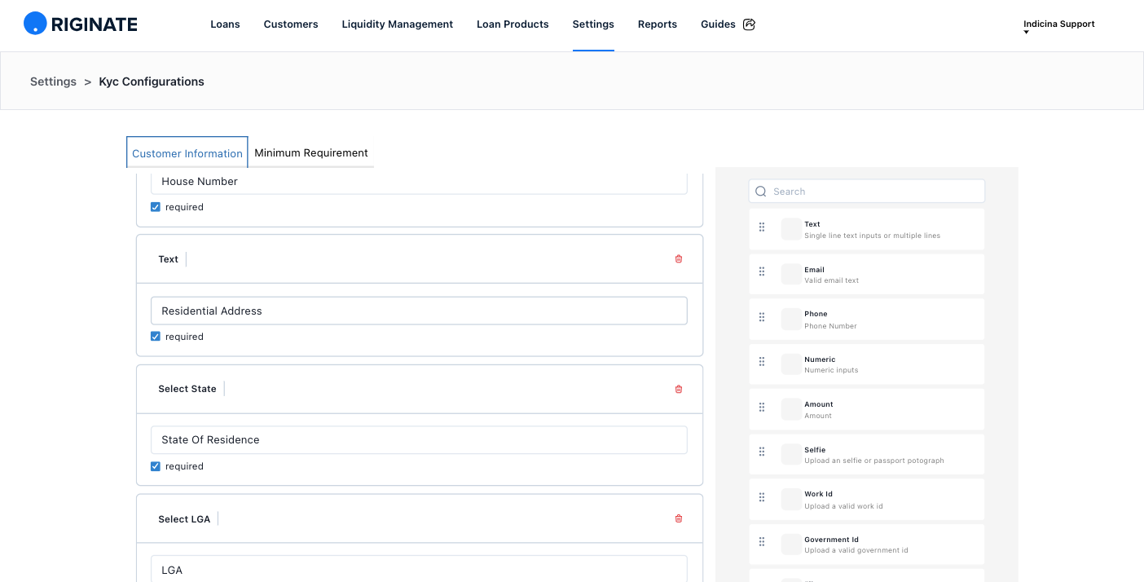
Task: Edit the LGA label field
Action: point(419,569)
